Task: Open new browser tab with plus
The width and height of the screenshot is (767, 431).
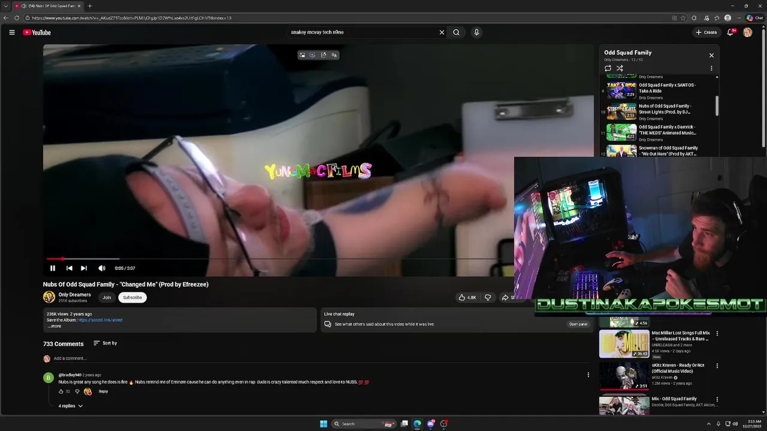Action: click(89, 6)
